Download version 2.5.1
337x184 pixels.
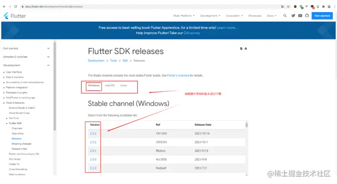(93, 151)
